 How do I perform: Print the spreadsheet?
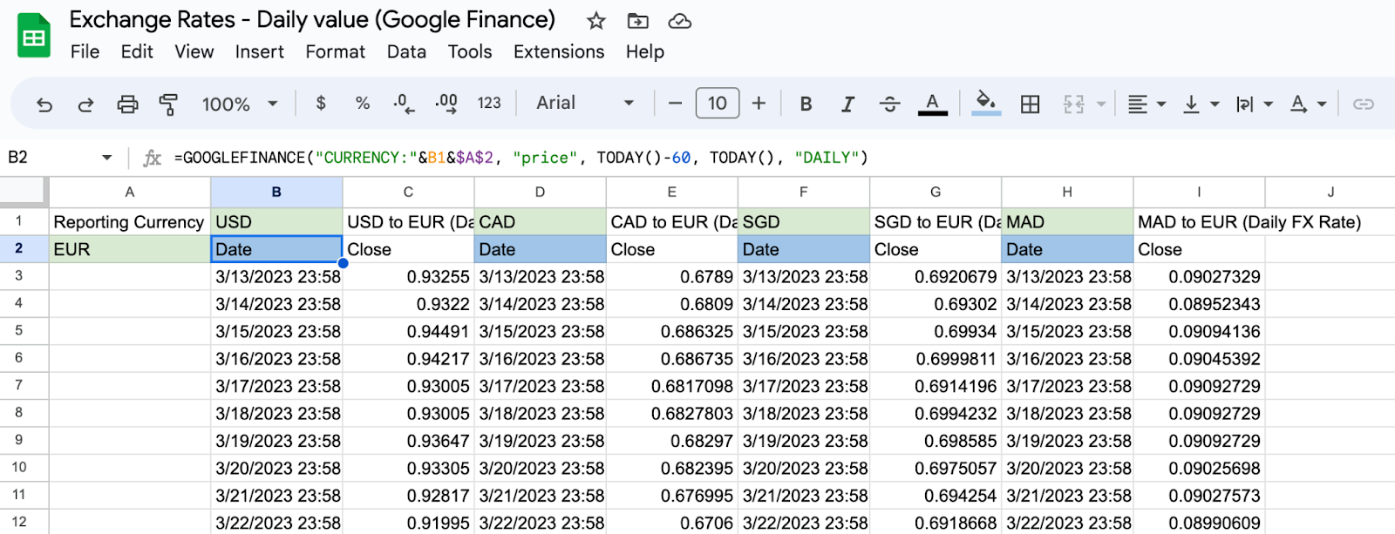click(x=127, y=105)
